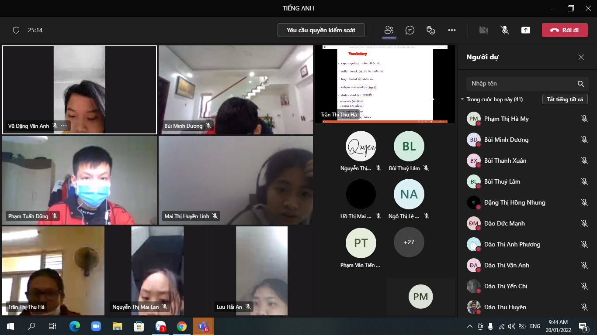Open the More actions ellipsis menu
Image resolution: width=597 pixels, height=335 pixels.
point(452,30)
